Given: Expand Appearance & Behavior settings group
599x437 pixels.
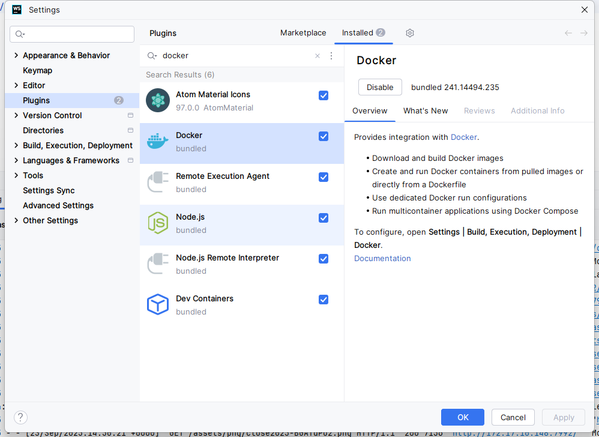Looking at the screenshot, I should [x=16, y=55].
